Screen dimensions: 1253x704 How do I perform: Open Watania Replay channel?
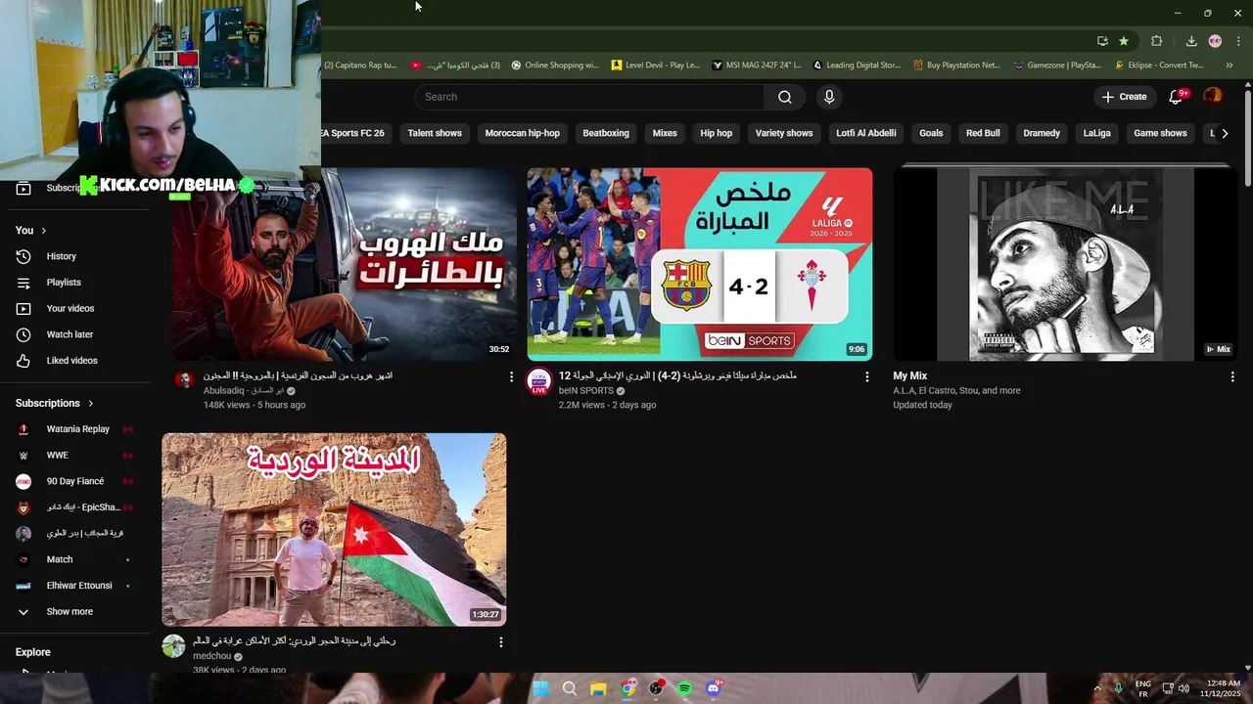(x=78, y=429)
